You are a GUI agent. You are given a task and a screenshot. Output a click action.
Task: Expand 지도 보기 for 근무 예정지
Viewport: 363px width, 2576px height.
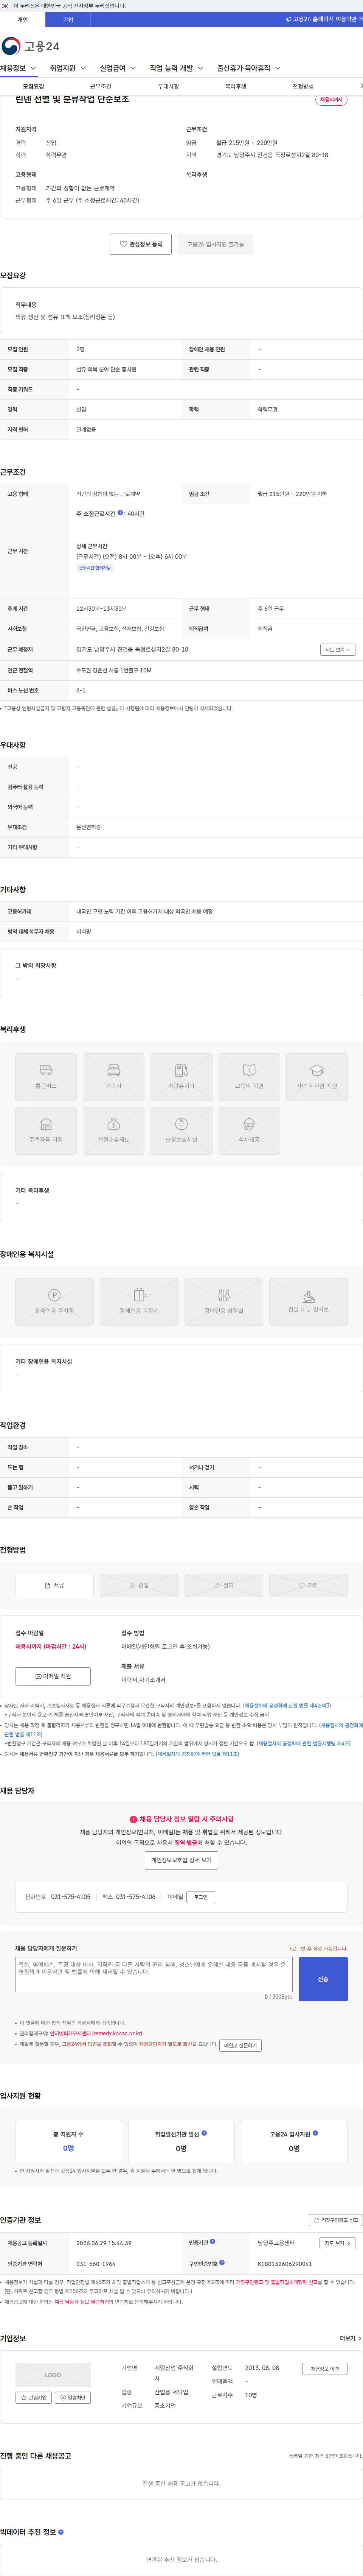(338, 650)
